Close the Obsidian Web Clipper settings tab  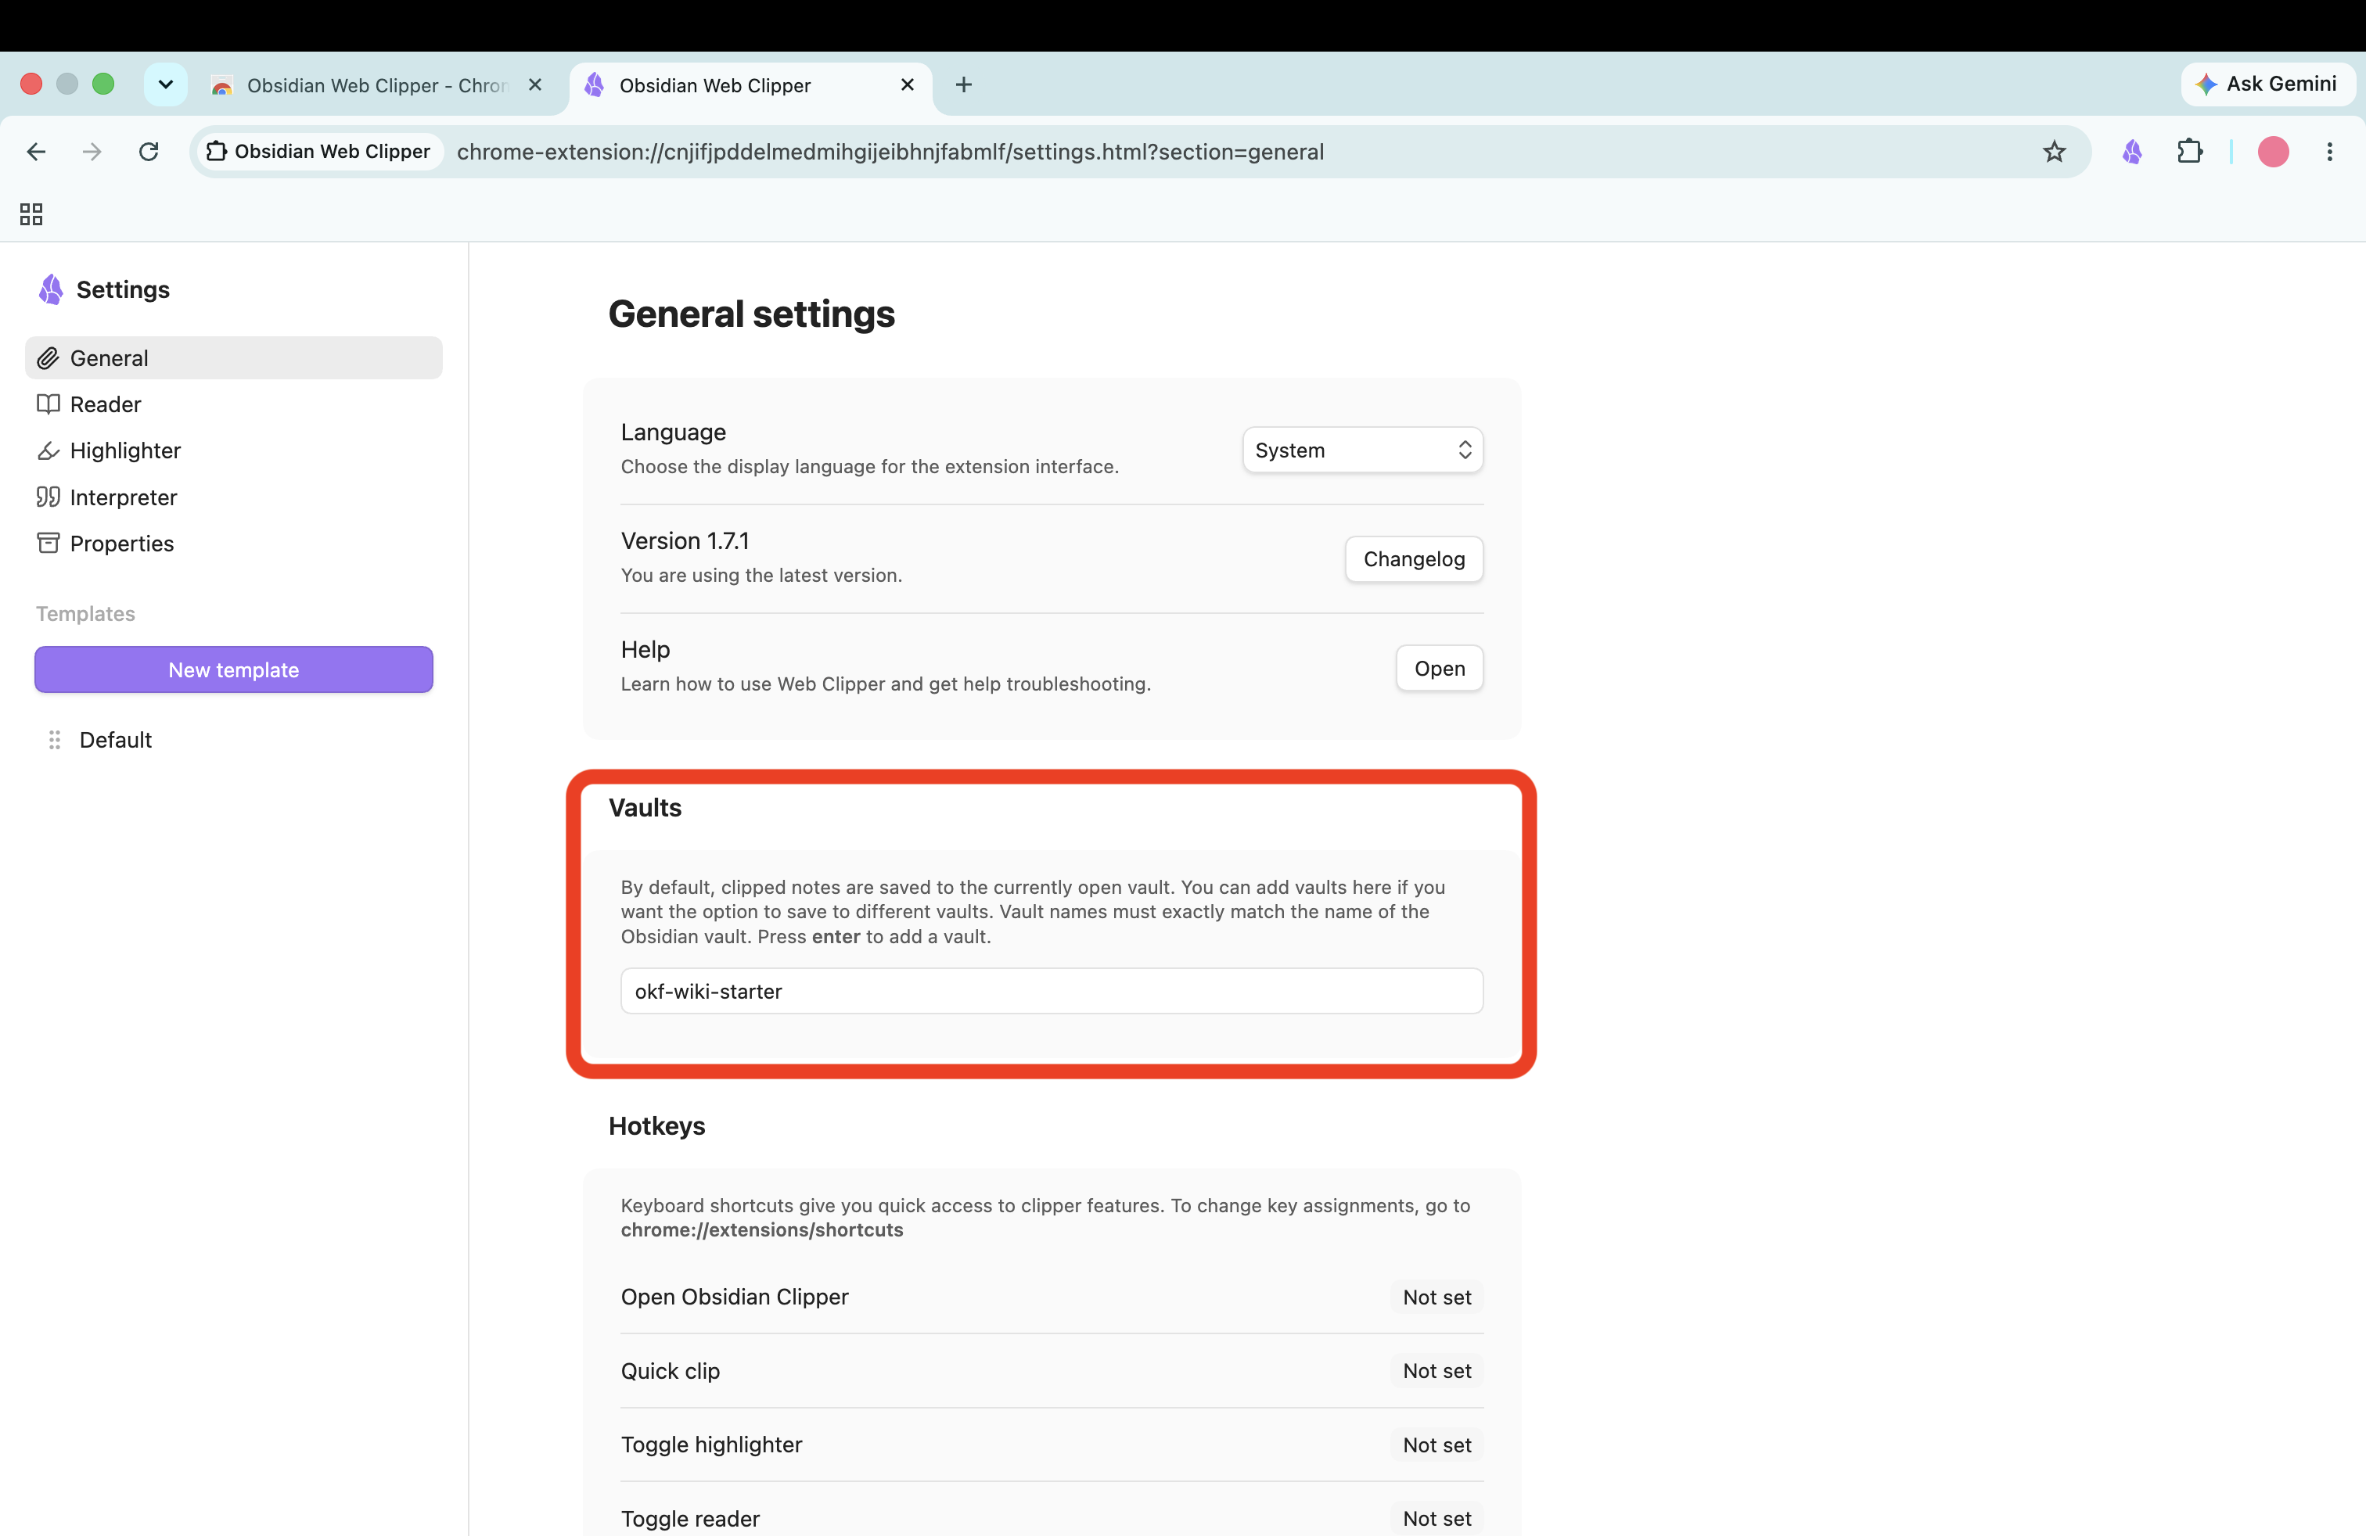pyautogui.click(x=908, y=85)
